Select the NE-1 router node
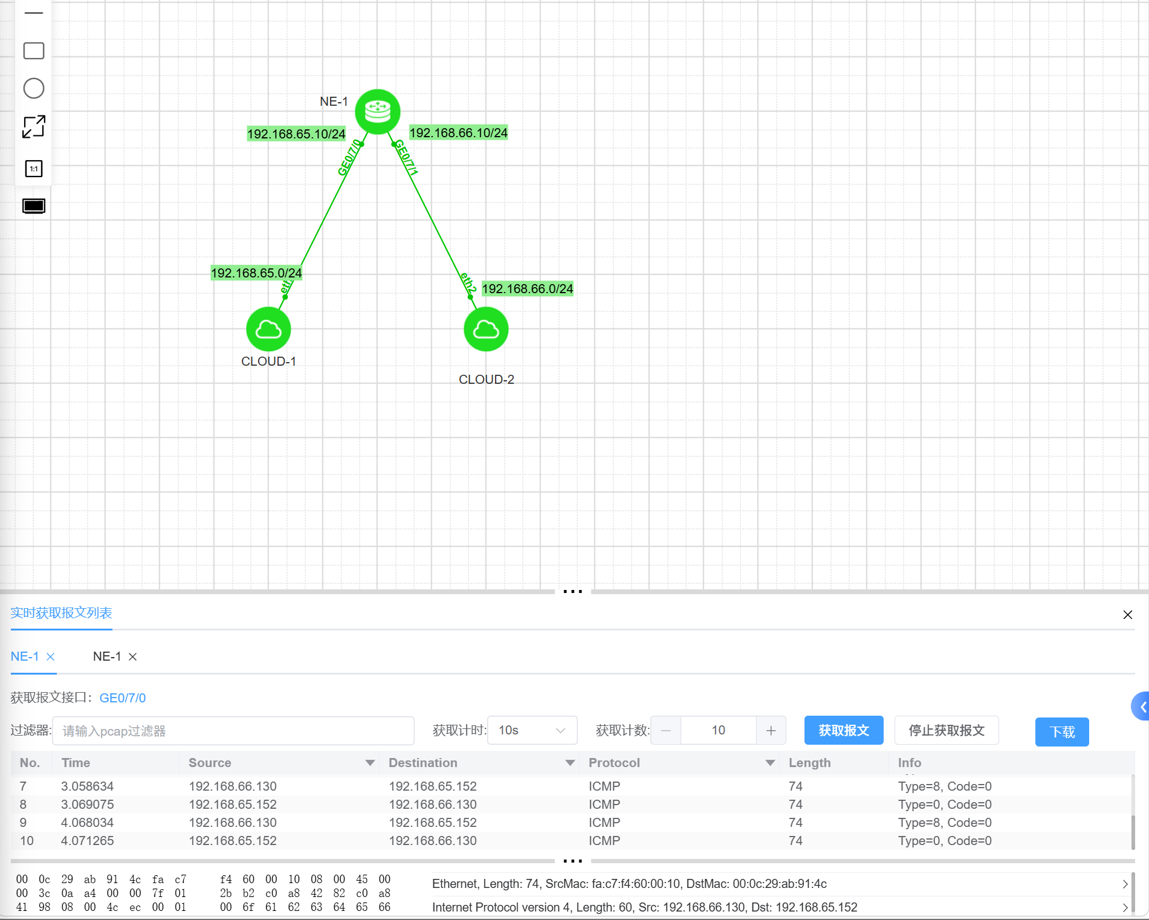Image resolution: width=1149 pixels, height=920 pixels. click(x=377, y=111)
